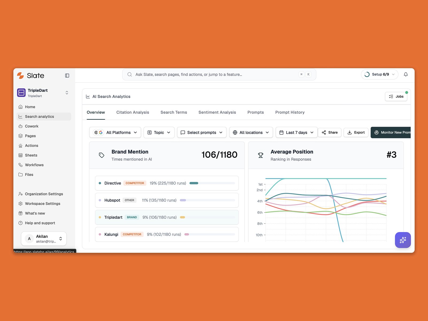
Task: Click the search magnifier icon
Action: pos(129,74)
